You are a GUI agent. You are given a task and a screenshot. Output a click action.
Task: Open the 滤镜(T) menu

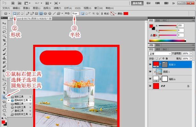click(57, 8)
